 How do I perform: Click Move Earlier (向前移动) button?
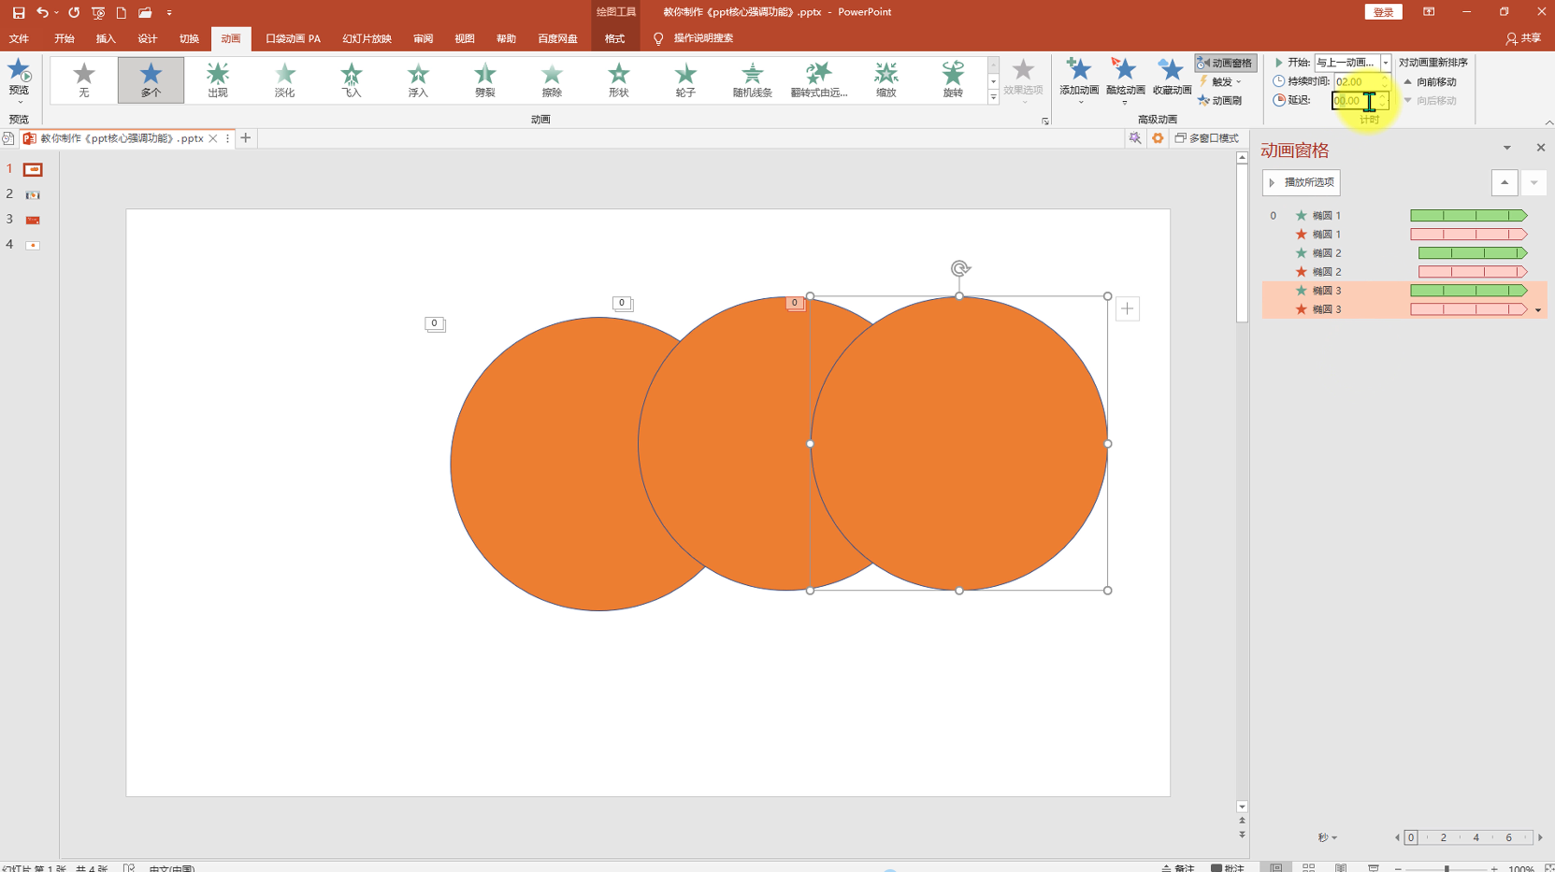tap(1430, 81)
